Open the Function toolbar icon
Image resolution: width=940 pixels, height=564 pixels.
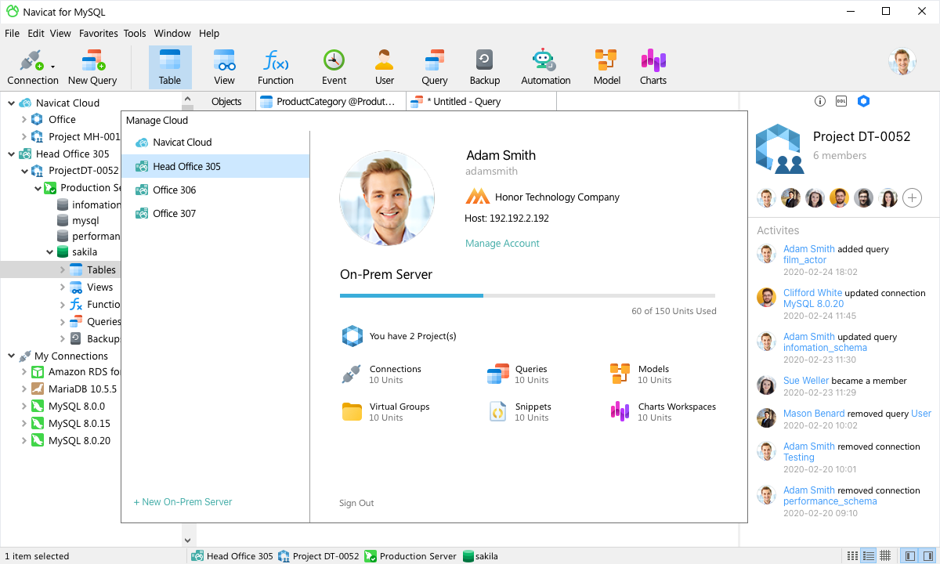pyautogui.click(x=276, y=67)
